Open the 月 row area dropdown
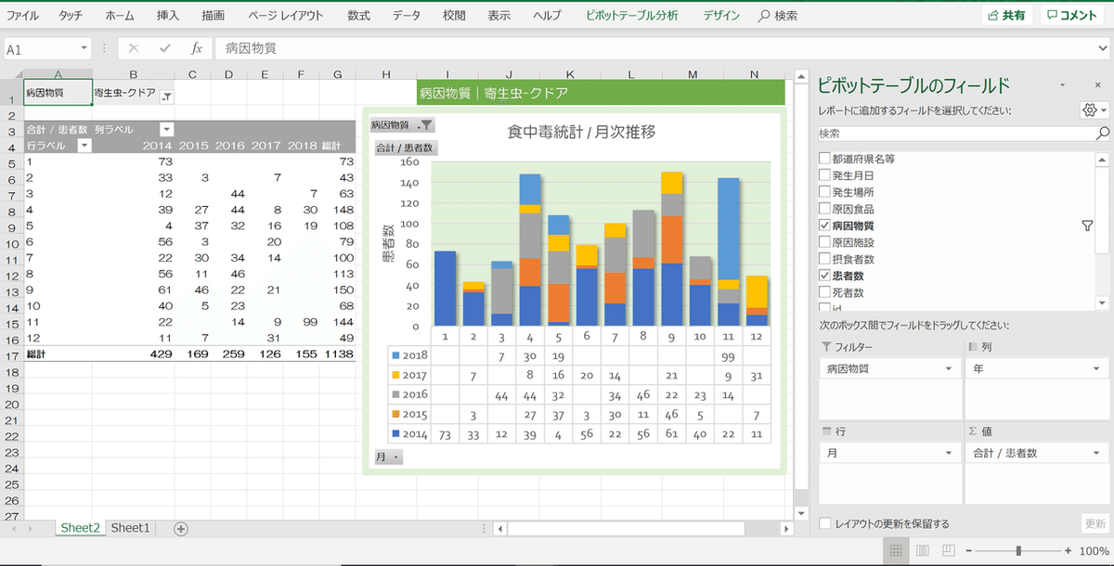1114x566 pixels. (x=951, y=453)
